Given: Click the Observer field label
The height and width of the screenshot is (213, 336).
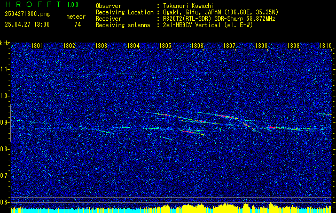Looking at the screenshot, I should (108, 6).
